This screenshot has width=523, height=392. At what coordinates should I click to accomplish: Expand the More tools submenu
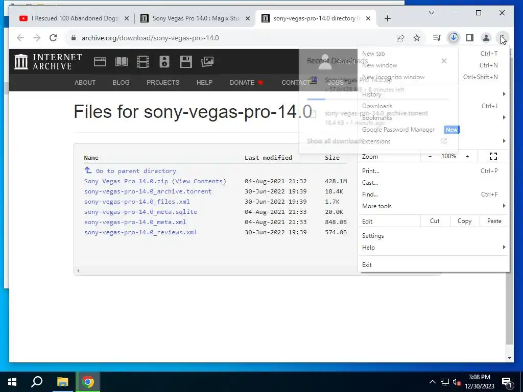434,206
